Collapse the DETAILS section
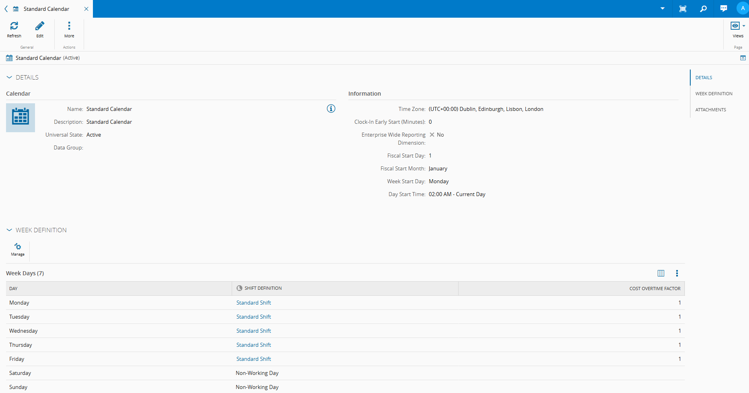749x393 pixels. pos(9,78)
